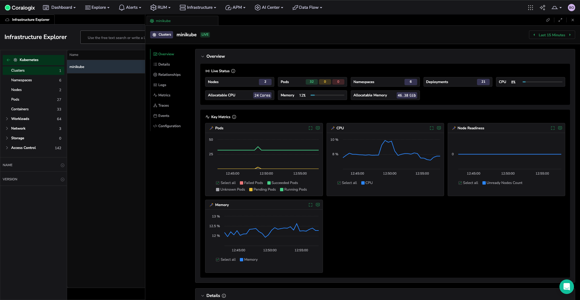Open Memory chart comment icon
Screen dimensions: 580x300
pyautogui.click(x=318, y=205)
